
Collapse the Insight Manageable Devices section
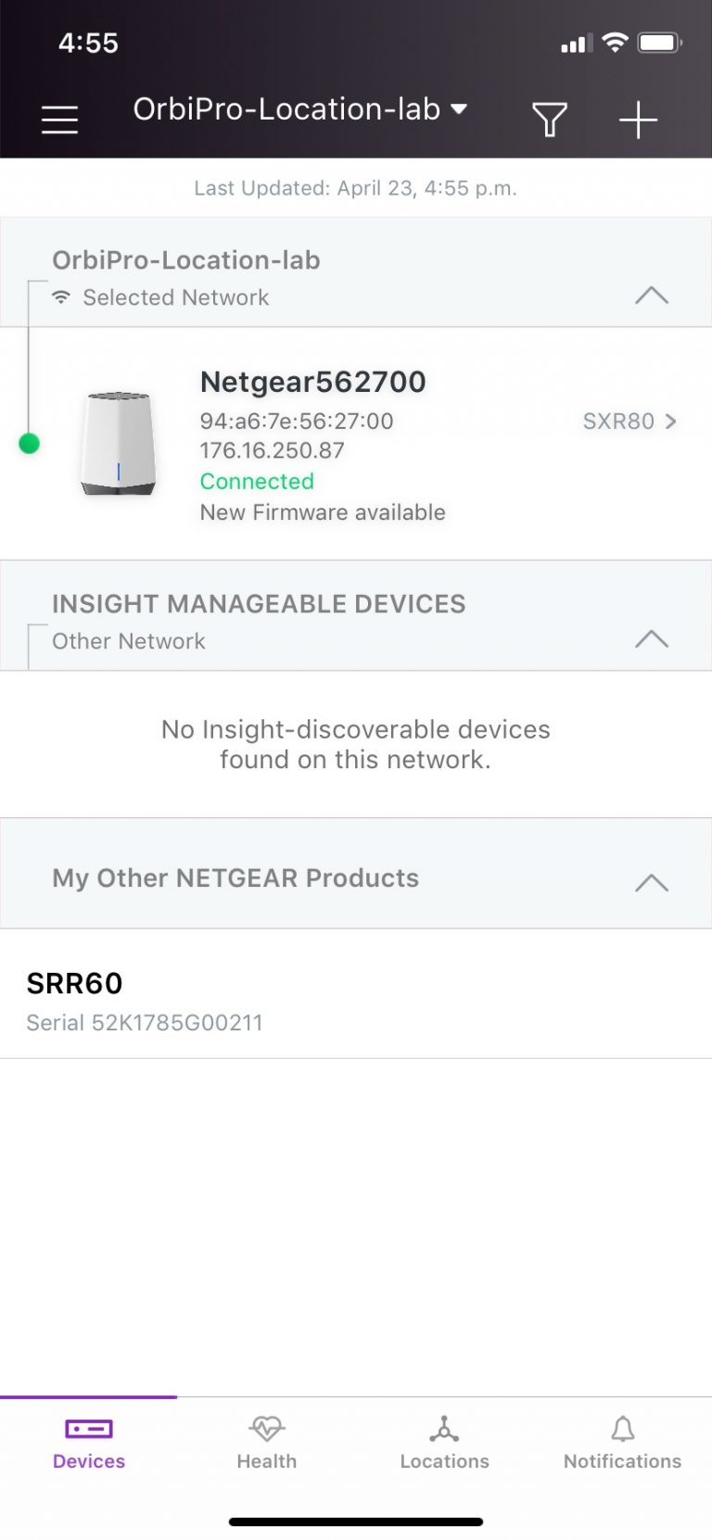[652, 638]
